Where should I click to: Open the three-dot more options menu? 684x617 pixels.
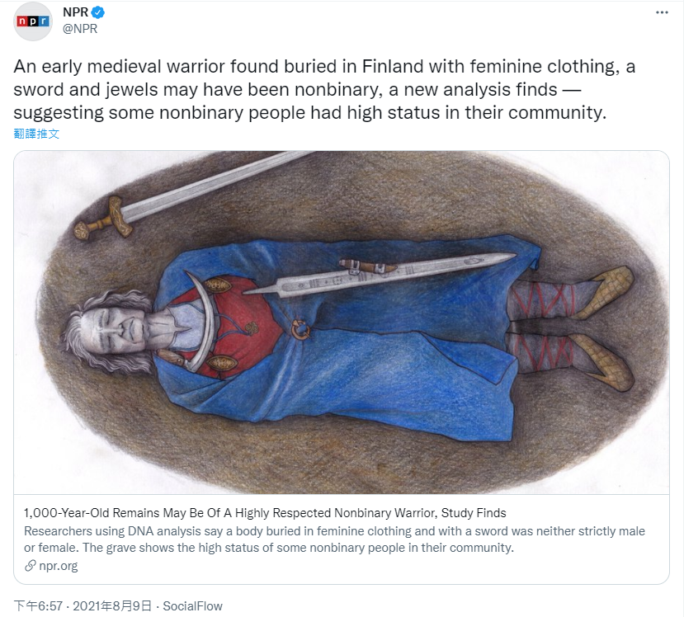click(662, 12)
